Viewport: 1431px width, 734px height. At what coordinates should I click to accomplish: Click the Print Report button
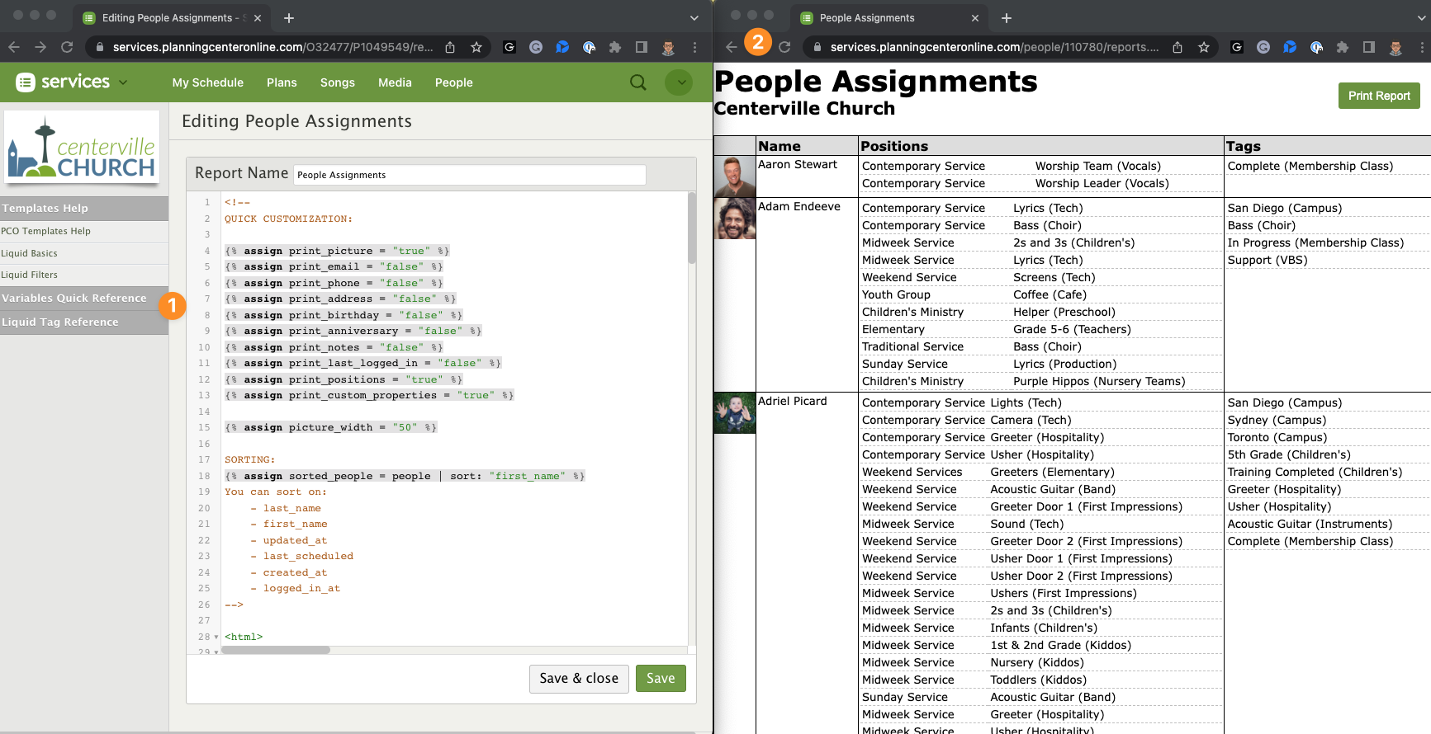coord(1379,96)
